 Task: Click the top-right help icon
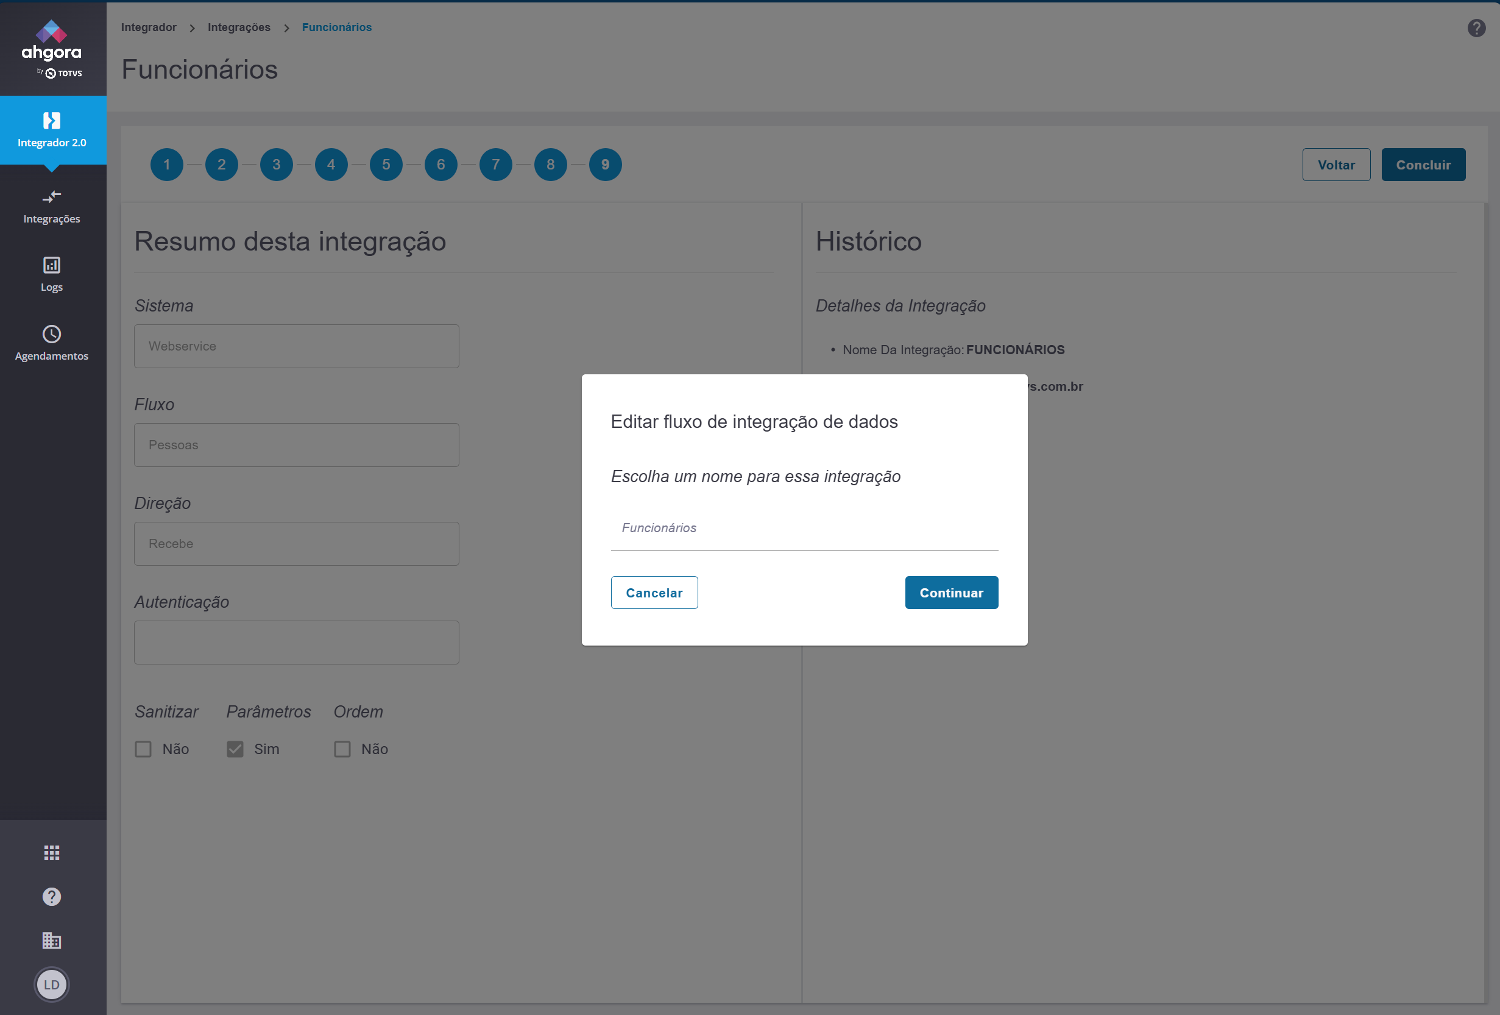click(x=1476, y=28)
